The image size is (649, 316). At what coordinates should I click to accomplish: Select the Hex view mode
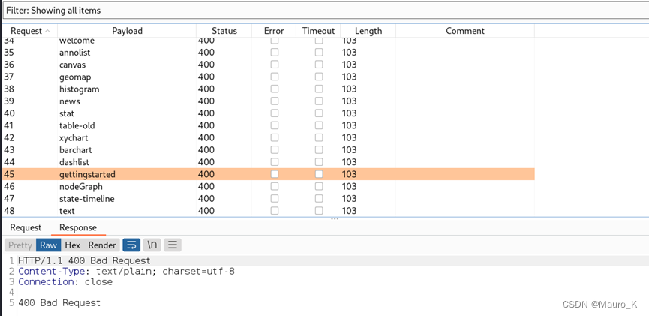[x=73, y=245]
